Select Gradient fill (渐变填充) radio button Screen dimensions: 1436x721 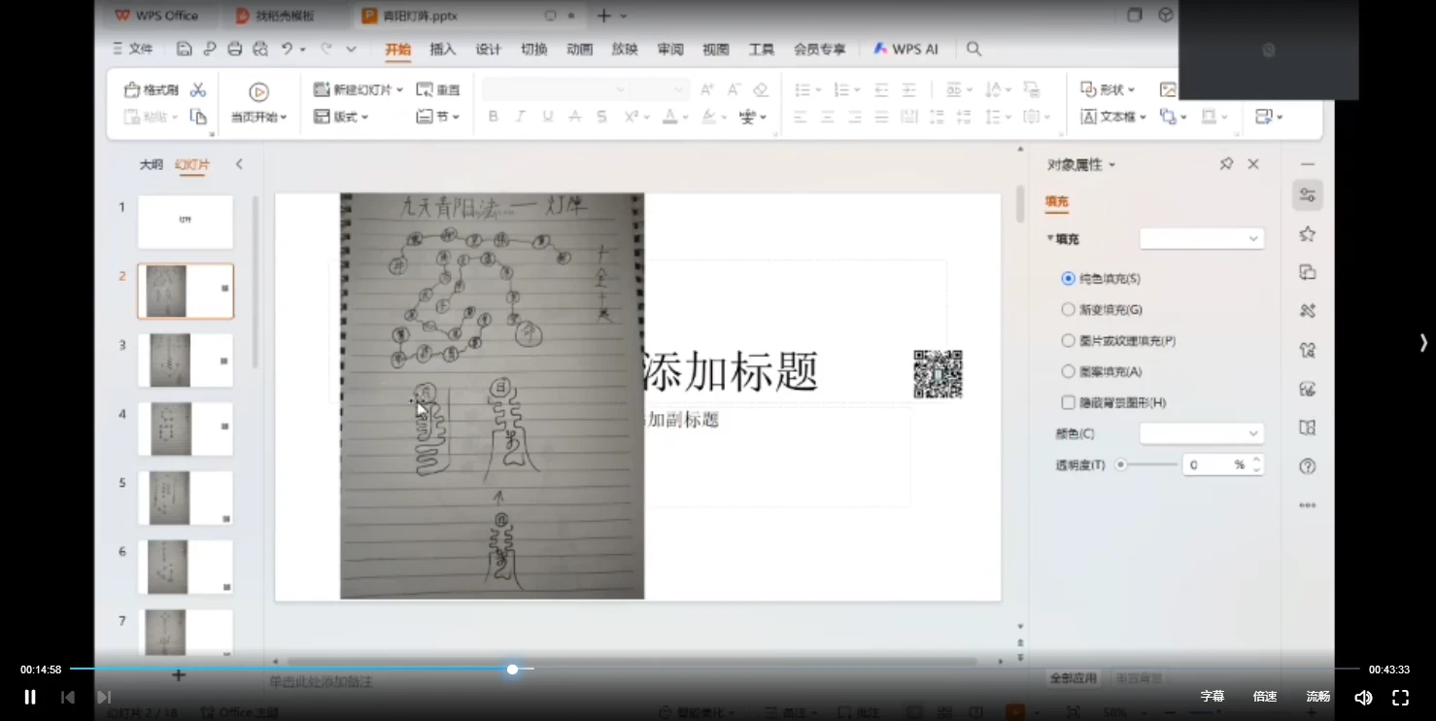pos(1069,310)
